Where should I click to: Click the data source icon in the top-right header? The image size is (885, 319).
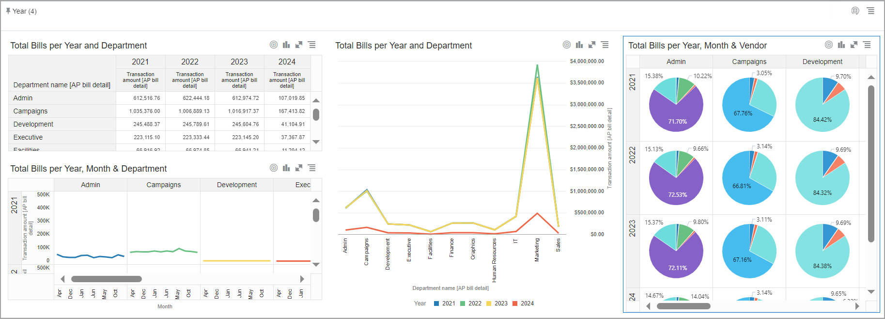click(x=855, y=11)
